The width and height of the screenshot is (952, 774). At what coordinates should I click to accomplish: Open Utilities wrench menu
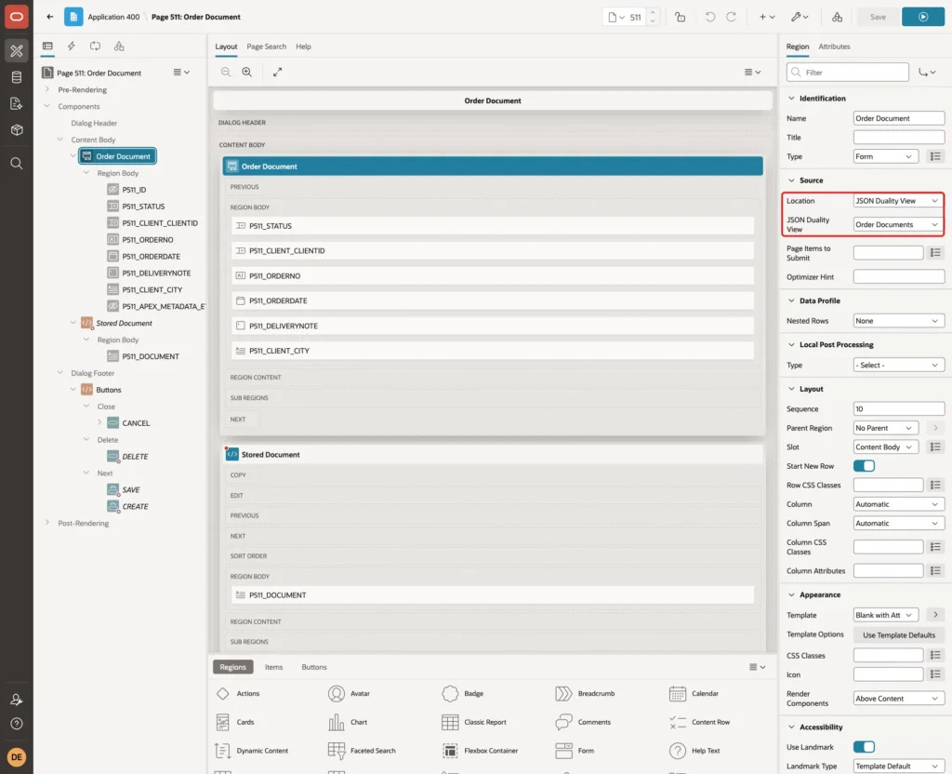click(800, 17)
